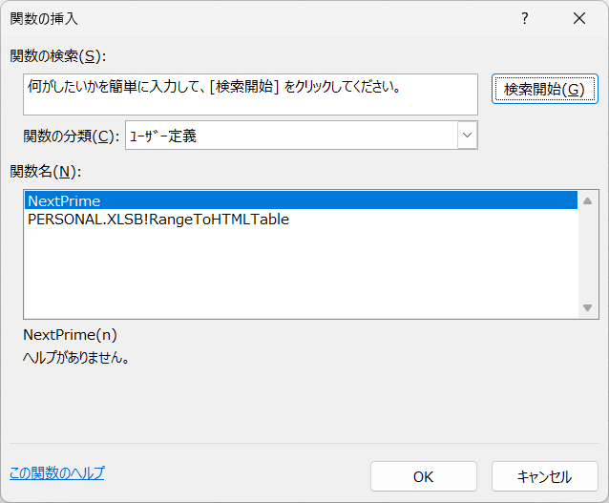Focus the function search description text box

click(250, 94)
